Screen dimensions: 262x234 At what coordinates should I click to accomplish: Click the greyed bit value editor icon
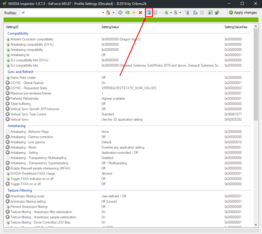[x=202, y=12]
